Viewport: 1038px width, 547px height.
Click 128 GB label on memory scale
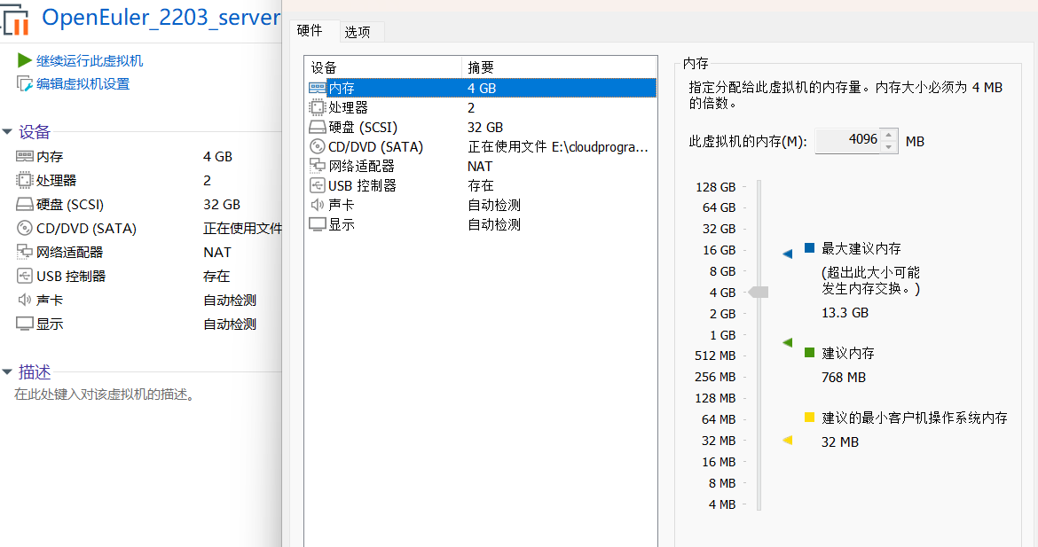(x=716, y=187)
